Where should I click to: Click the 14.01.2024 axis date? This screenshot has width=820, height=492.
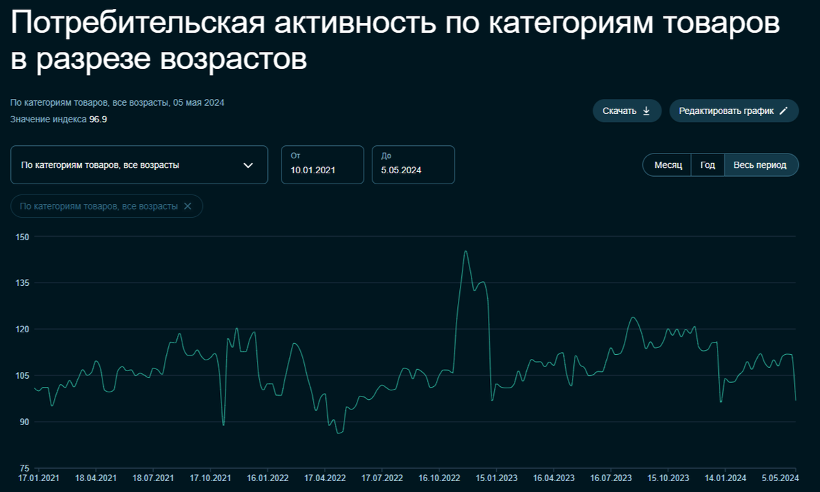pos(726,478)
